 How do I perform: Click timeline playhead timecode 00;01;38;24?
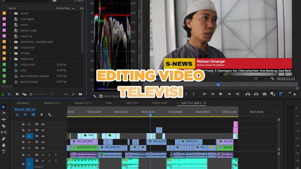coord(25,110)
